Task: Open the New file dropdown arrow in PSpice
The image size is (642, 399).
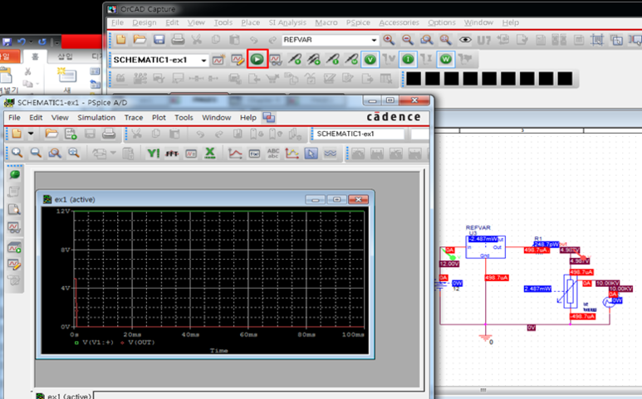Action: 31,134
